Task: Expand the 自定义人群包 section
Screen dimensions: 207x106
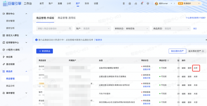Action: click(26, 35)
